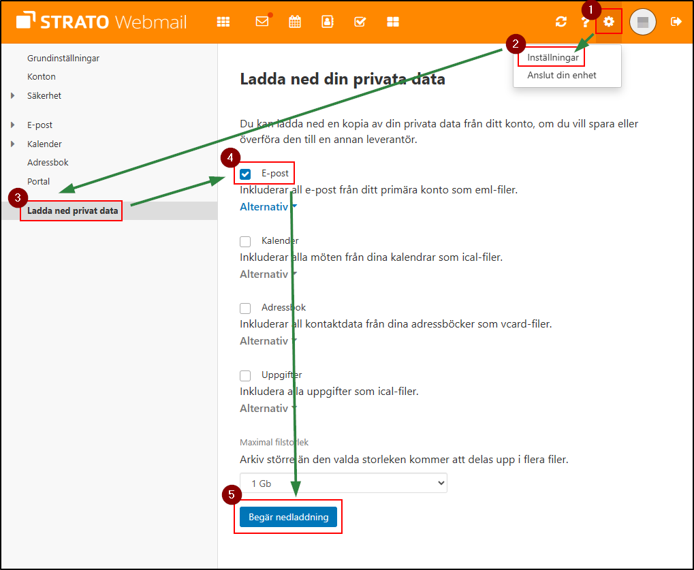Open Help via the question mark icon
This screenshot has height=570, width=694.
click(x=586, y=21)
